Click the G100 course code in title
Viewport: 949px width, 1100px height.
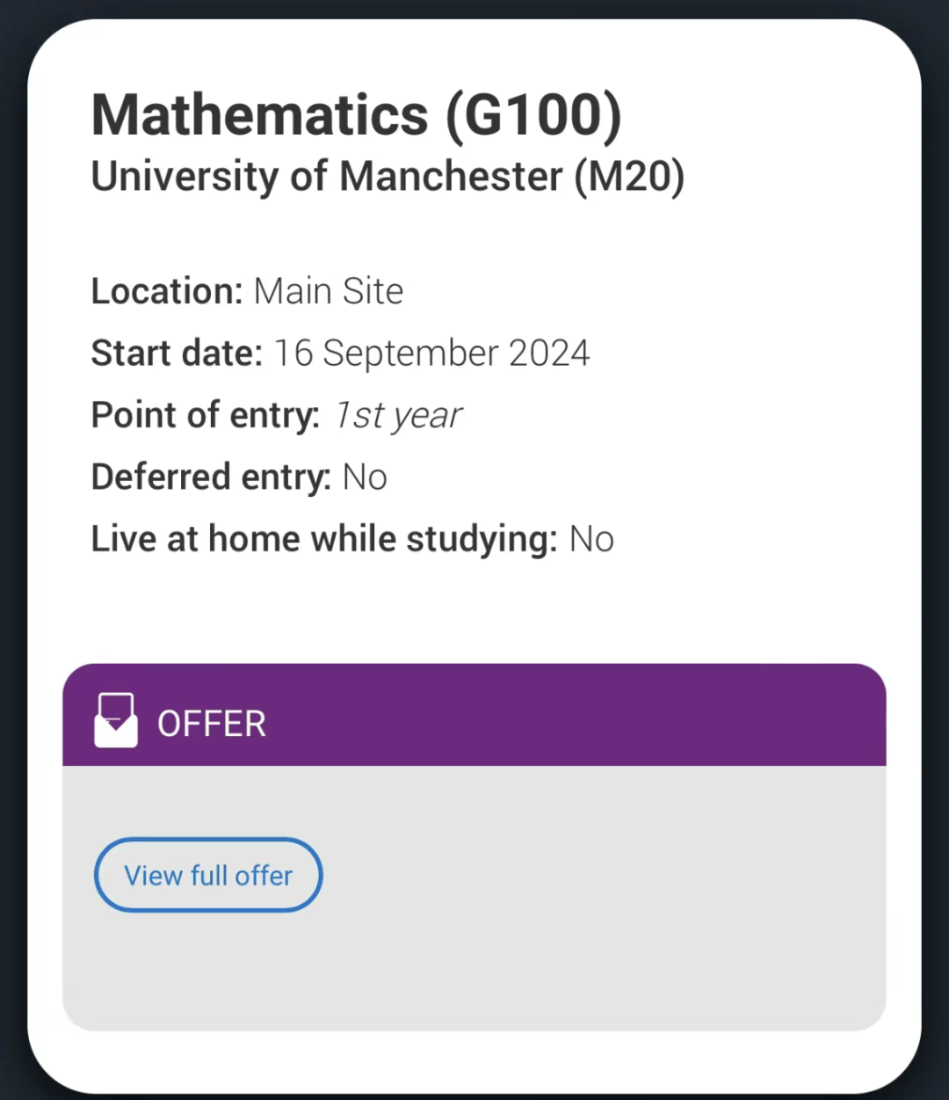point(534,115)
